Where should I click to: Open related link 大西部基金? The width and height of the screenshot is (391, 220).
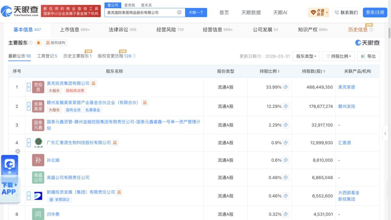tap(349, 193)
